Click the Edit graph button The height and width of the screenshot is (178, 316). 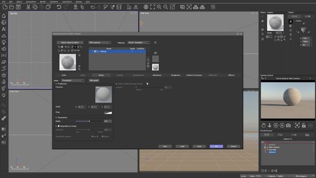click(x=94, y=81)
